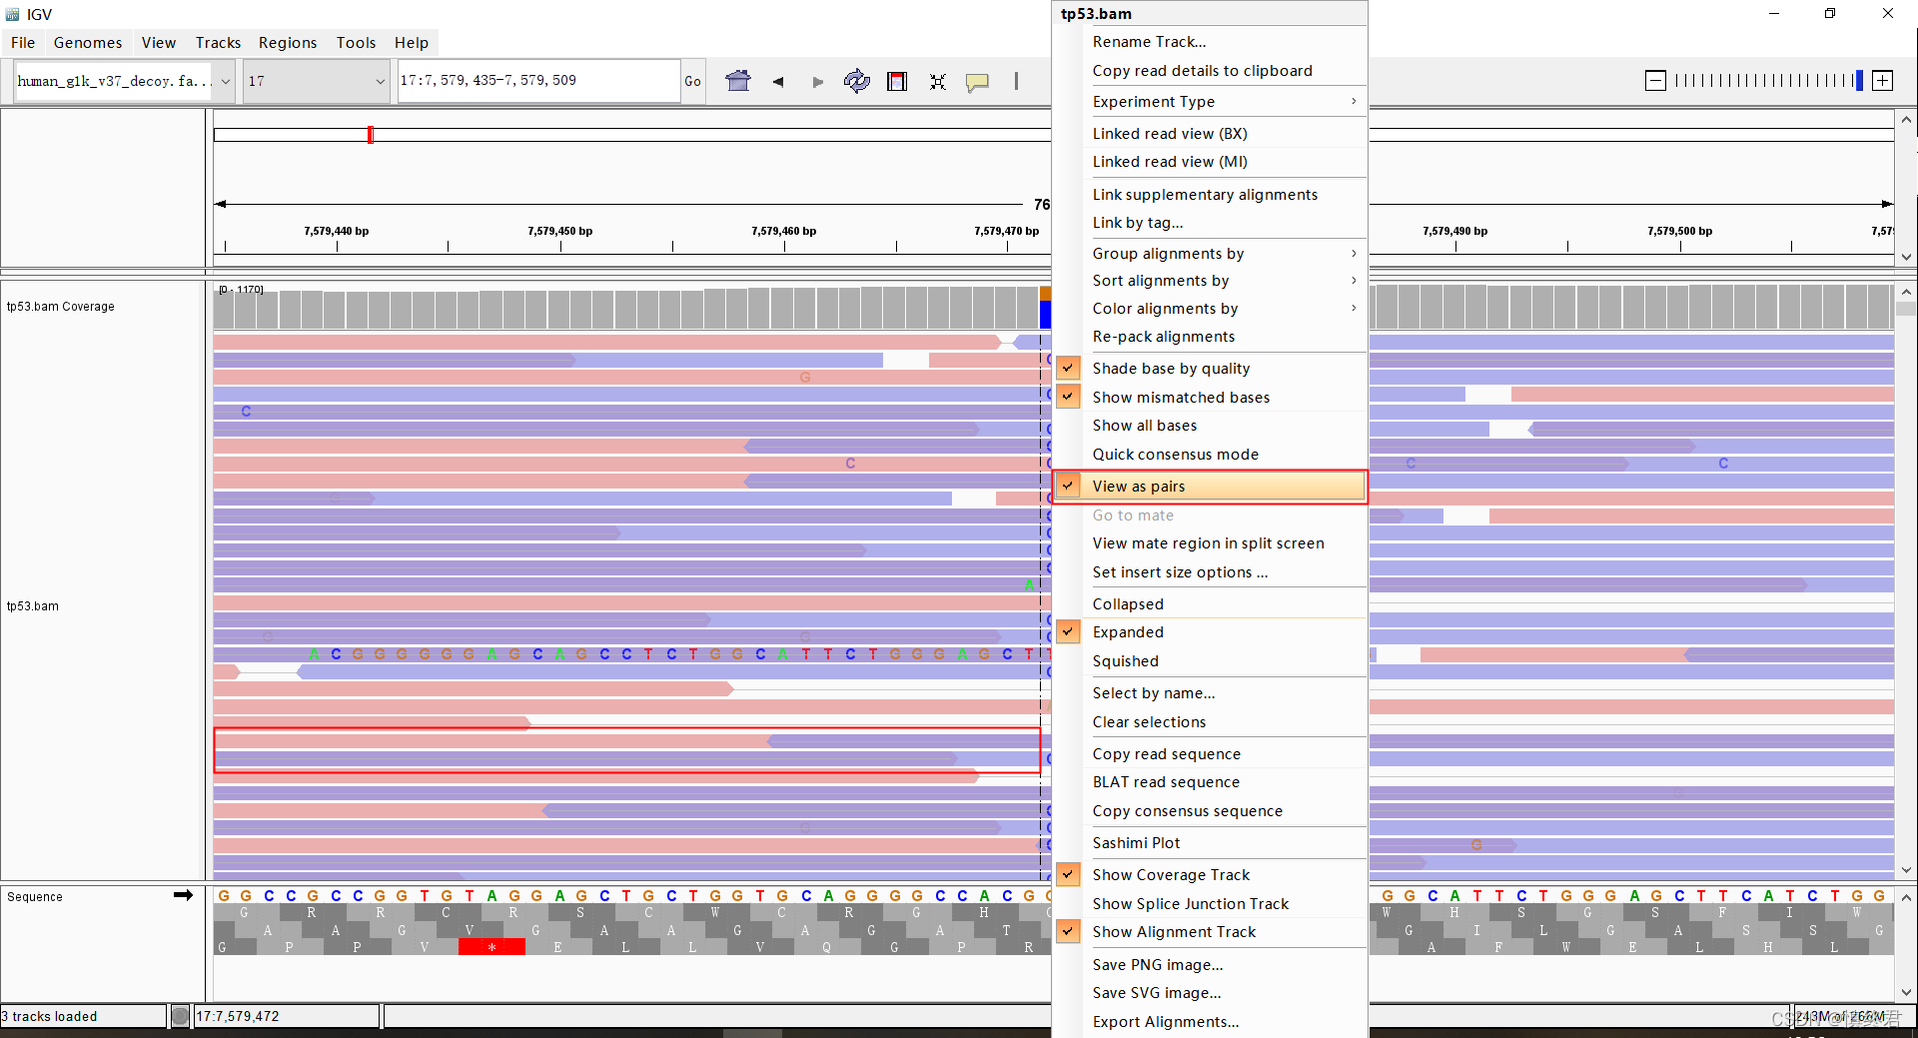This screenshot has width=1918, height=1038.
Task: Click the toolbar vertical line-width icon
Action: point(1016,81)
